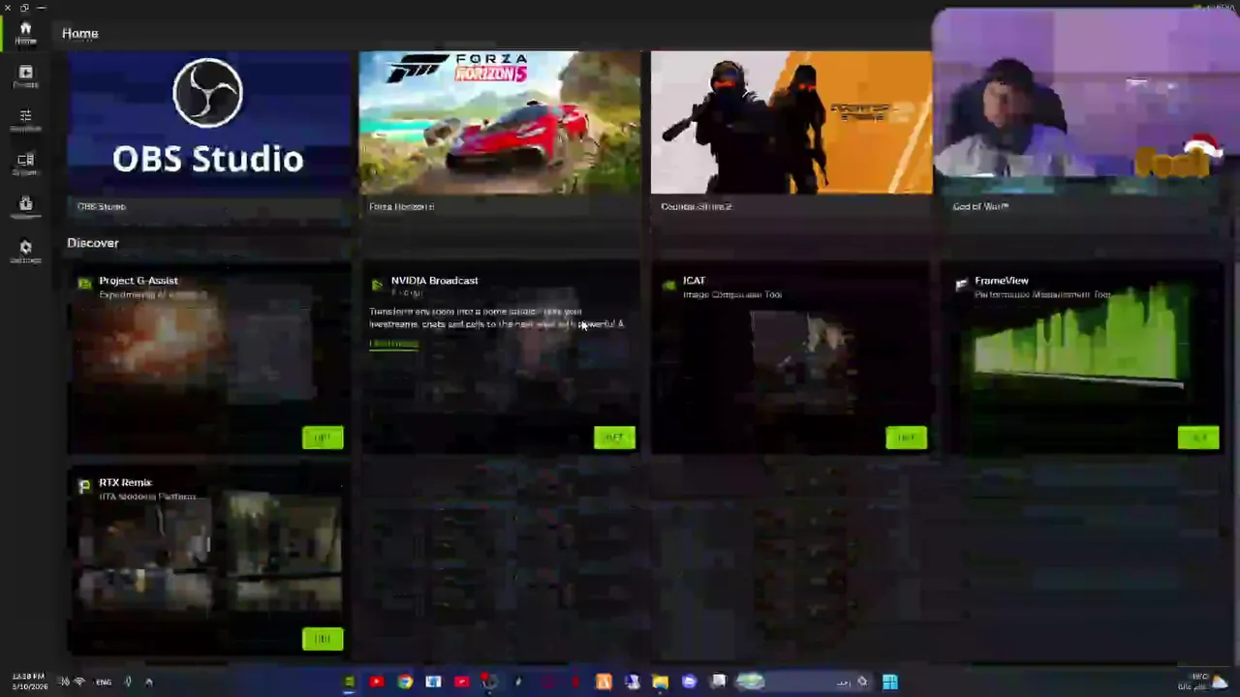1240x697 pixels.
Task: Click the RTX Remix title
Action: 125,482
